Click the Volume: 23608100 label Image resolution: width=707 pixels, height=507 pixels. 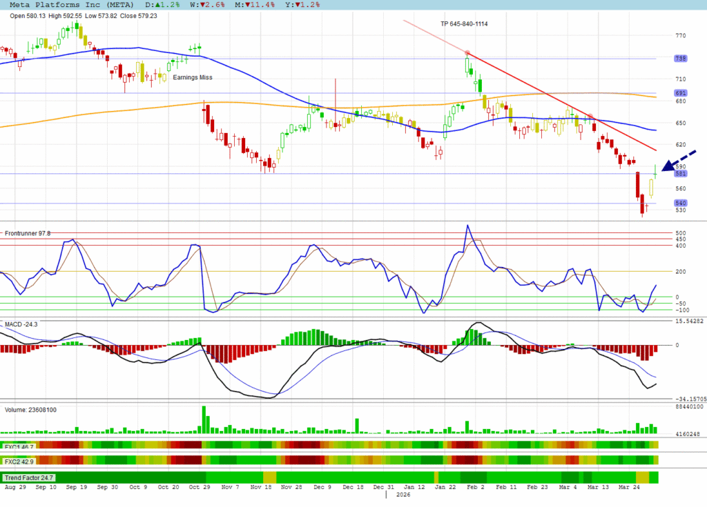(x=31, y=409)
